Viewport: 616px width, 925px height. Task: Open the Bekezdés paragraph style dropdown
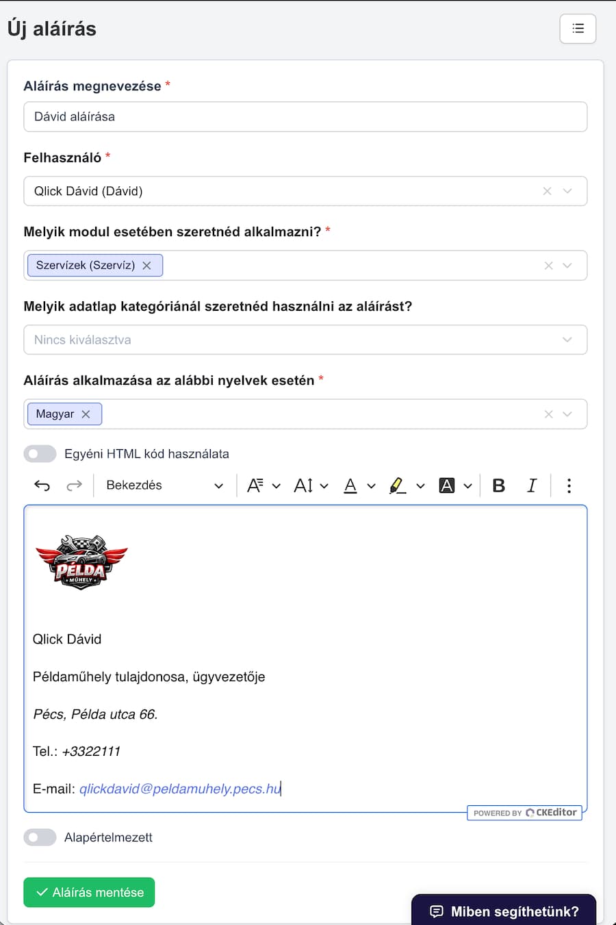[x=164, y=485]
